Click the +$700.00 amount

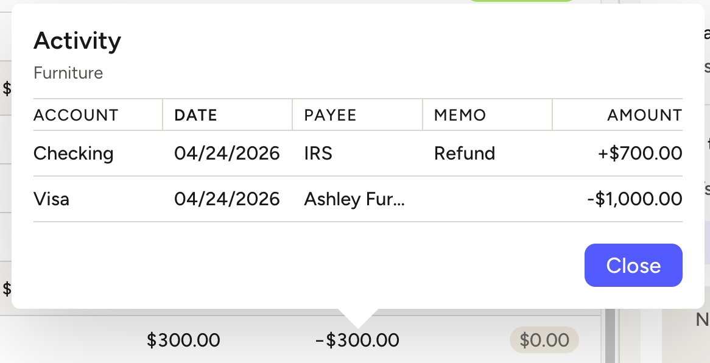click(640, 153)
